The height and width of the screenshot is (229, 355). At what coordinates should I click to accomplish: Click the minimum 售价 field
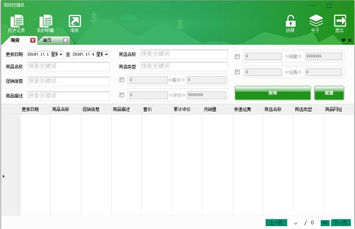click(149, 80)
